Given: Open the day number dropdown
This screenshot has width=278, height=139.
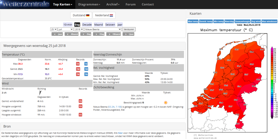Looking at the screenshot, I should point(54,29).
